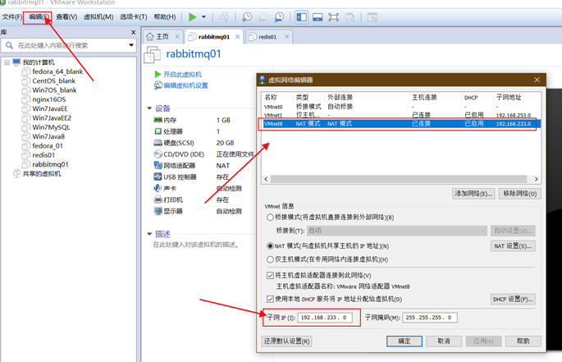
Task: Close the redis01 tab
Action: (x=286, y=37)
